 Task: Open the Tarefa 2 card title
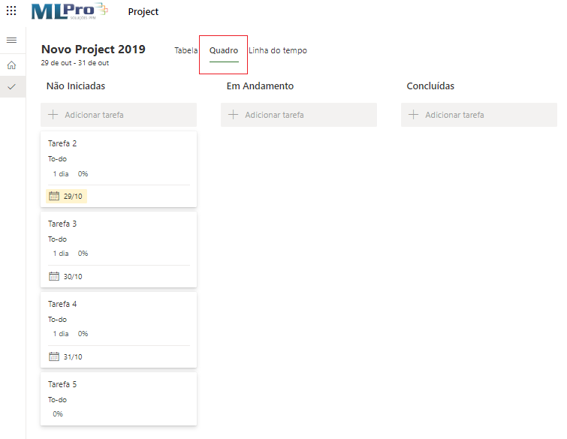(x=62, y=143)
